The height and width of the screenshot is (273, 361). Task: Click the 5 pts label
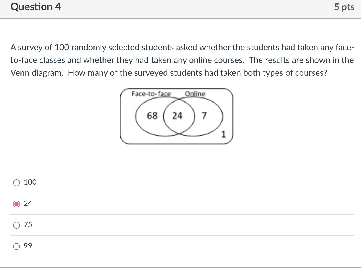coord(344,7)
